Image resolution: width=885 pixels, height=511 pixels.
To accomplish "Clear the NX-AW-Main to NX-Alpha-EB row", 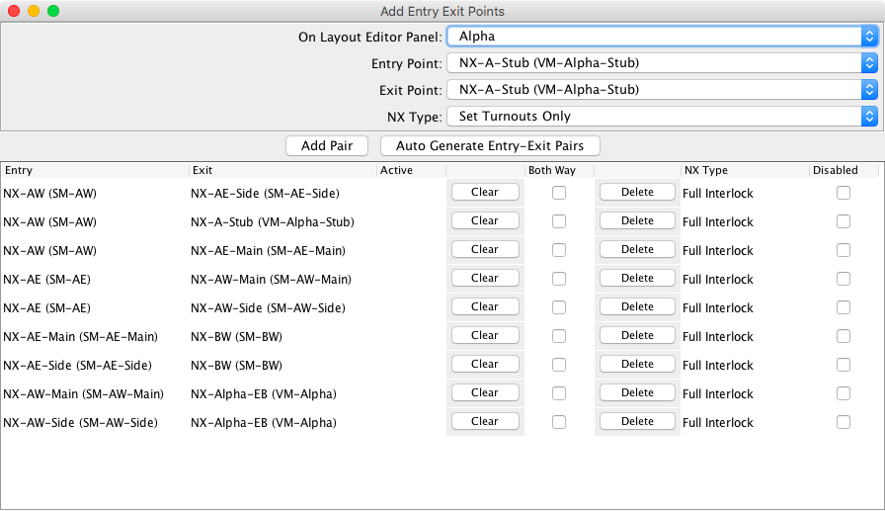I will (484, 393).
